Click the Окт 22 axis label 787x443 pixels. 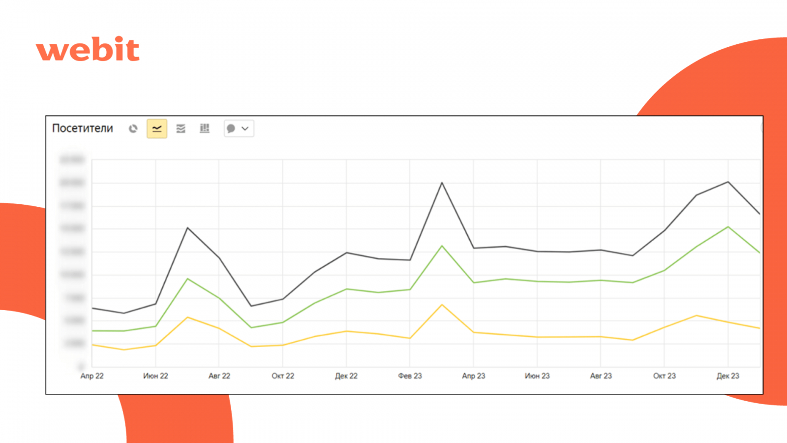click(283, 376)
